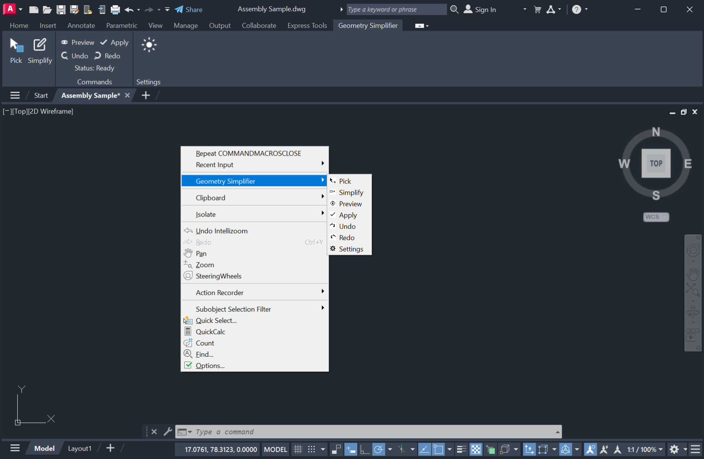Image resolution: width=704 pixels, height=459 pixels.
Task: Click Preview in the Commands panel
Action: pos(78,42)
